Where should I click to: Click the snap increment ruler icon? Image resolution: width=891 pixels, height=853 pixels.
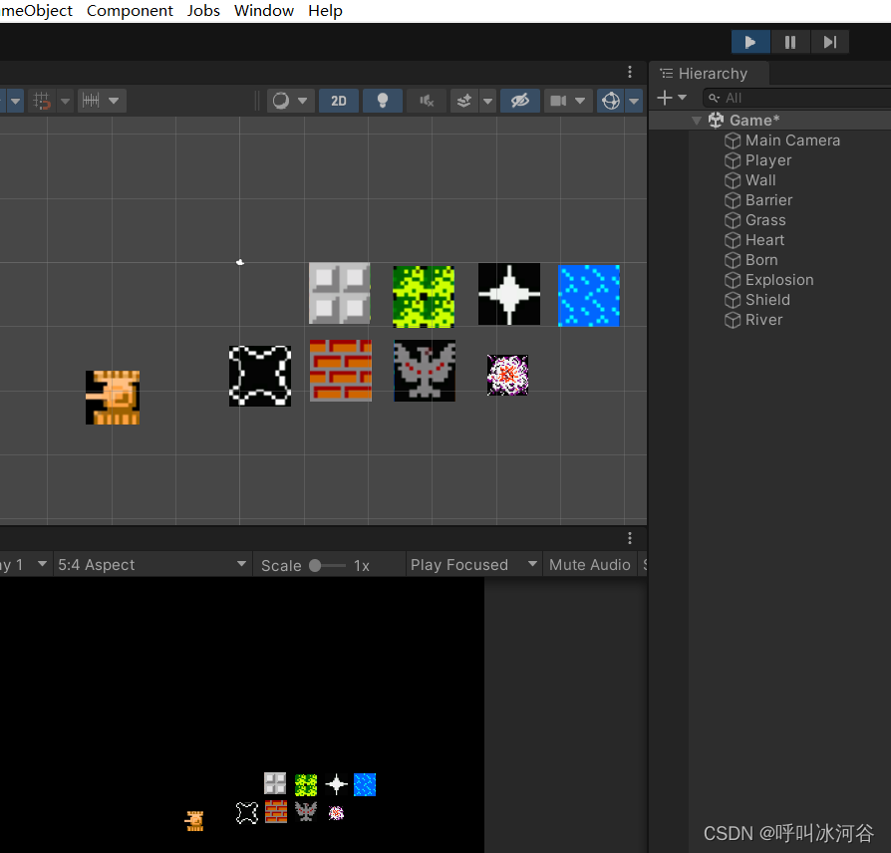point(91,101)
